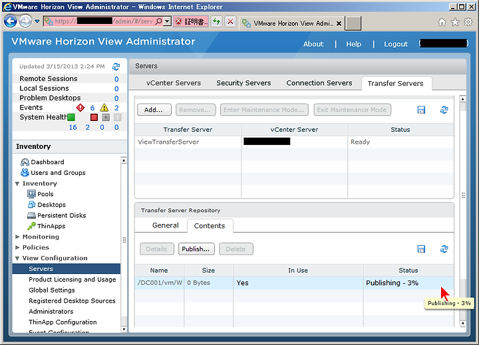Open Product Licensing and Usage
The width and height of the screenshot is (479, 345).
click(73, 280)
